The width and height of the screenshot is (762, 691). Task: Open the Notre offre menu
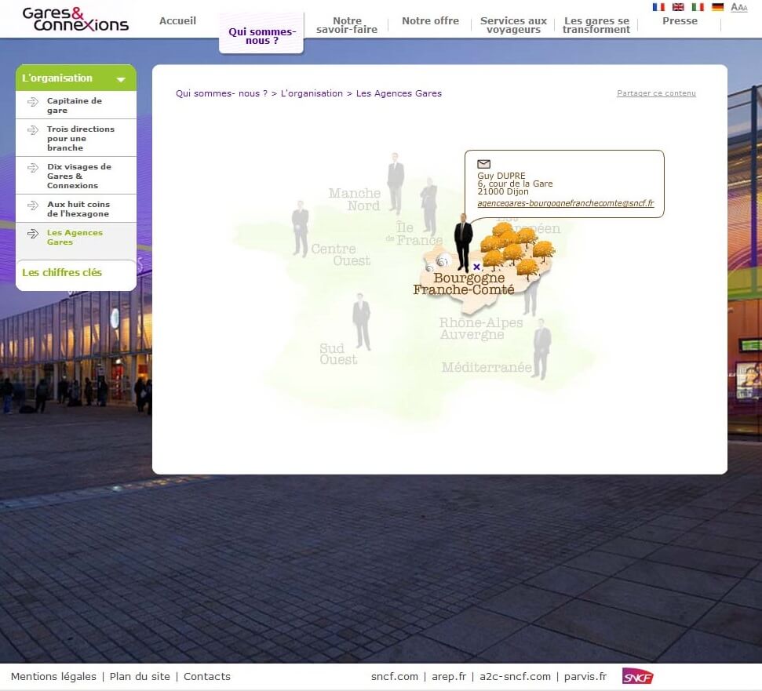(x=431, y=21)
